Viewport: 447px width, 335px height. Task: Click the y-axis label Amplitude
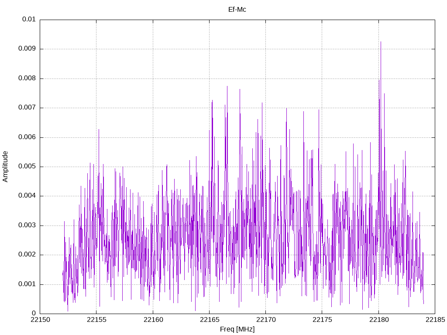(x=5, y=167)
